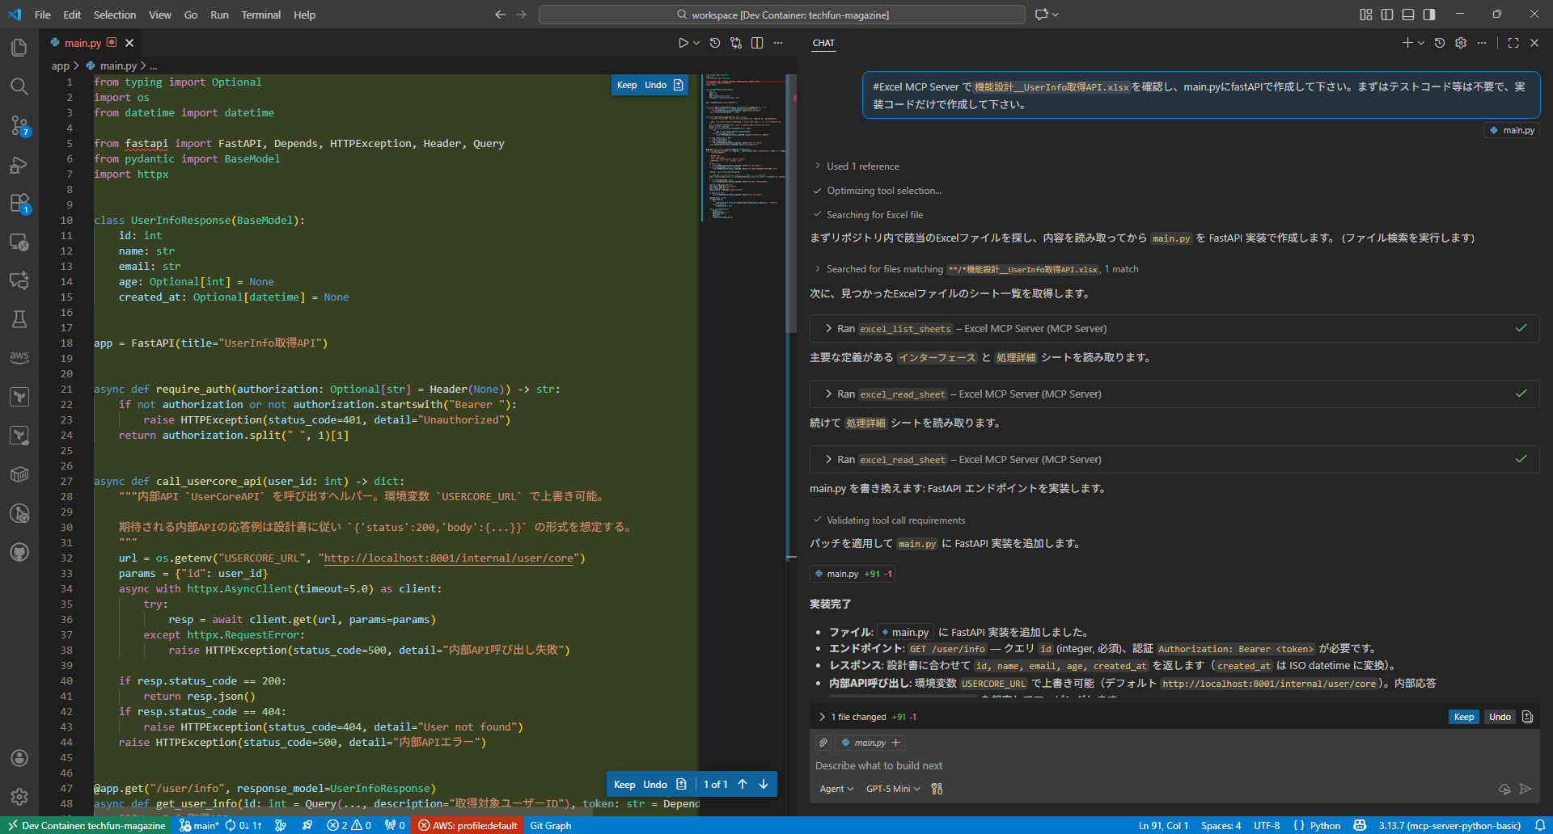
Task: Open the Testing view
Action: coord(19,319)
